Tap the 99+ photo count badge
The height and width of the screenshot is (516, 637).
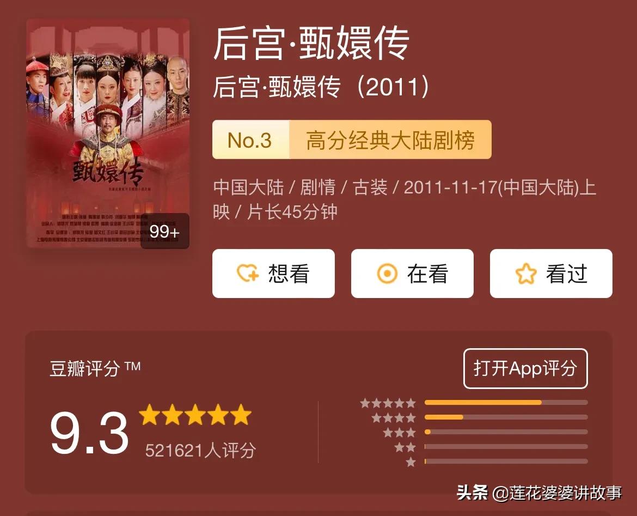click(165, 231)
